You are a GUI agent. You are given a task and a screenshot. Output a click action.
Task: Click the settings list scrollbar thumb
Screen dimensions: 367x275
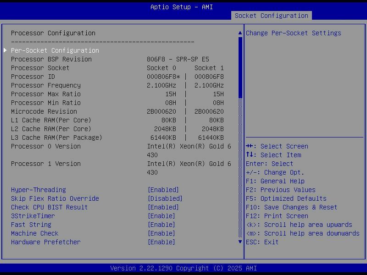(240, 67)
